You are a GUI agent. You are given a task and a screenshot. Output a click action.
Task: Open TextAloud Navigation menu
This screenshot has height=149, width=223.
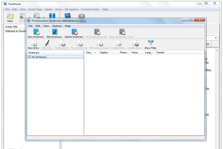pos(72,9)
